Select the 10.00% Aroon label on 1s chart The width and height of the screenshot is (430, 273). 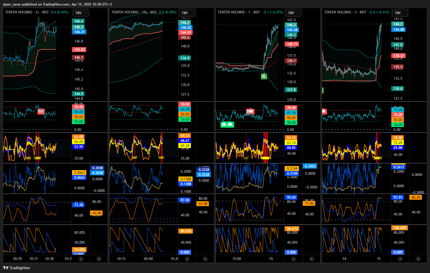pos(79,250)
